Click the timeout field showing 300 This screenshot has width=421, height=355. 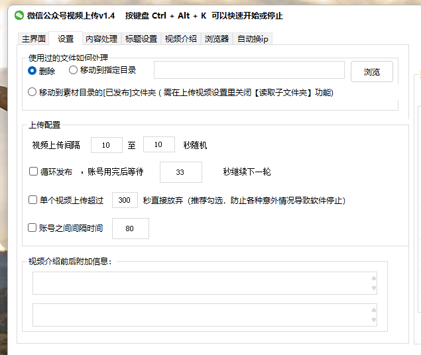pos(125,200)
